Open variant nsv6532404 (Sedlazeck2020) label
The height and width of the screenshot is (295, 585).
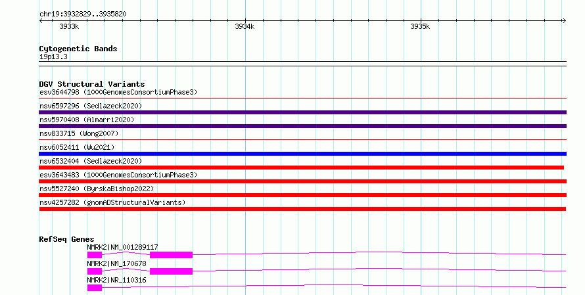[x=91, y=161]
